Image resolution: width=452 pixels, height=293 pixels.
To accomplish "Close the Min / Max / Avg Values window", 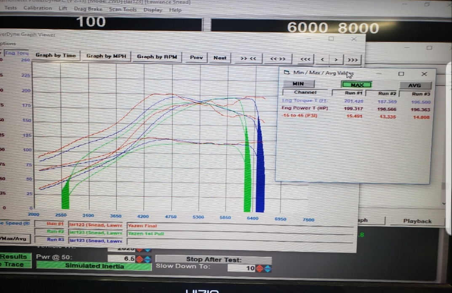I will pyautogui.click(x=424, y=74).
